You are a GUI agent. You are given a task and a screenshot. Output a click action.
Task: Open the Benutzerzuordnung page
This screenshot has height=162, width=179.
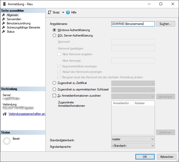tap(19, 23)
